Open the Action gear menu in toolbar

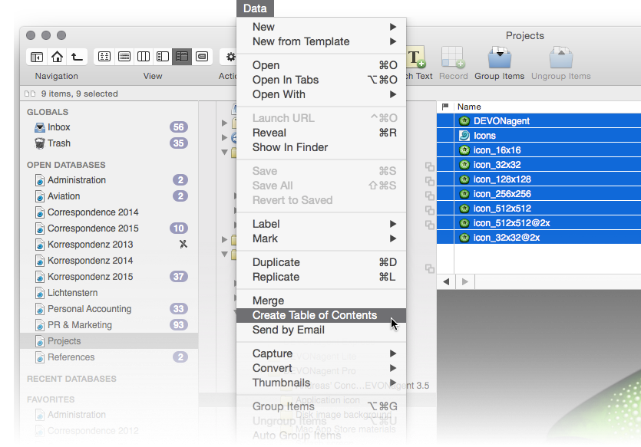pyautogui.click(x=230, y=57)
